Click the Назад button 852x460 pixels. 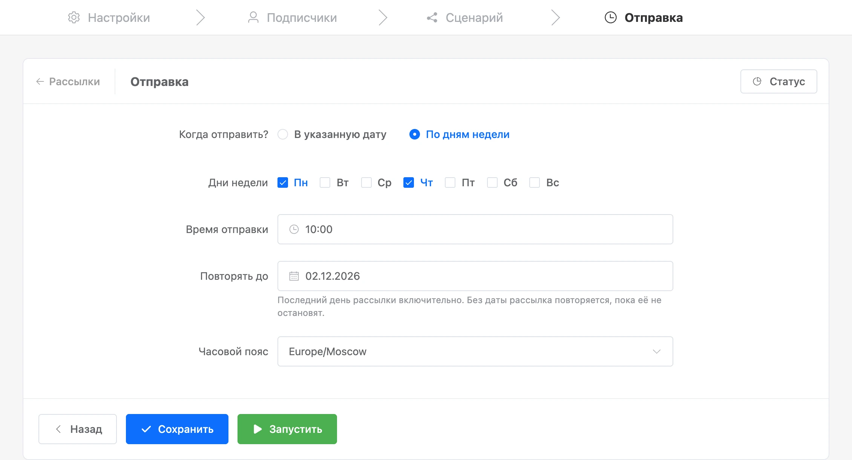pyautogui.click(x=78, y=429)
